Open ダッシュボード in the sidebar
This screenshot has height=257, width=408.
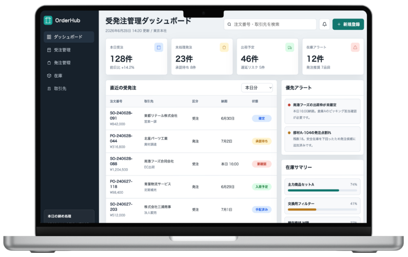pos(69,37)
